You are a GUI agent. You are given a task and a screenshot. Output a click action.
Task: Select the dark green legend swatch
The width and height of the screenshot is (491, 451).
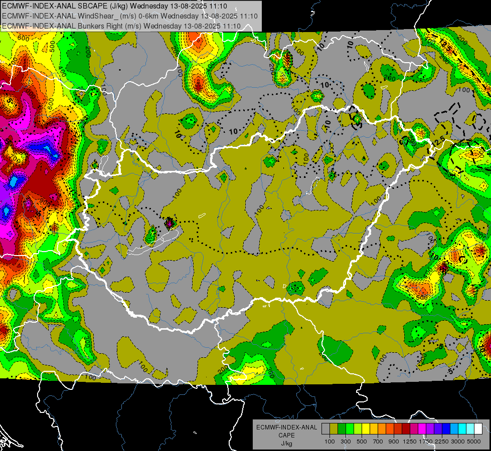coord(342,429)
